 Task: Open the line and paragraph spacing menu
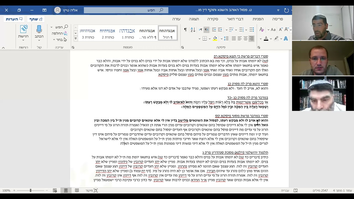(226, 38)
